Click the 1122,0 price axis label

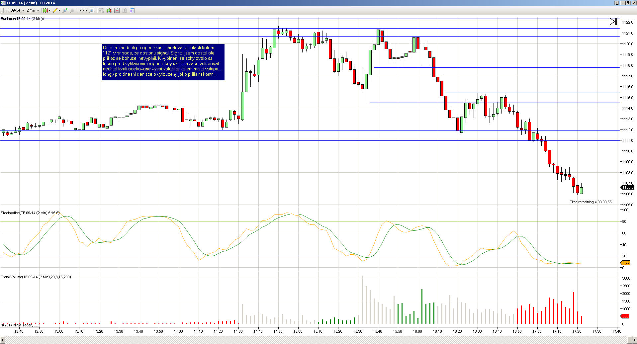point(628,22)
